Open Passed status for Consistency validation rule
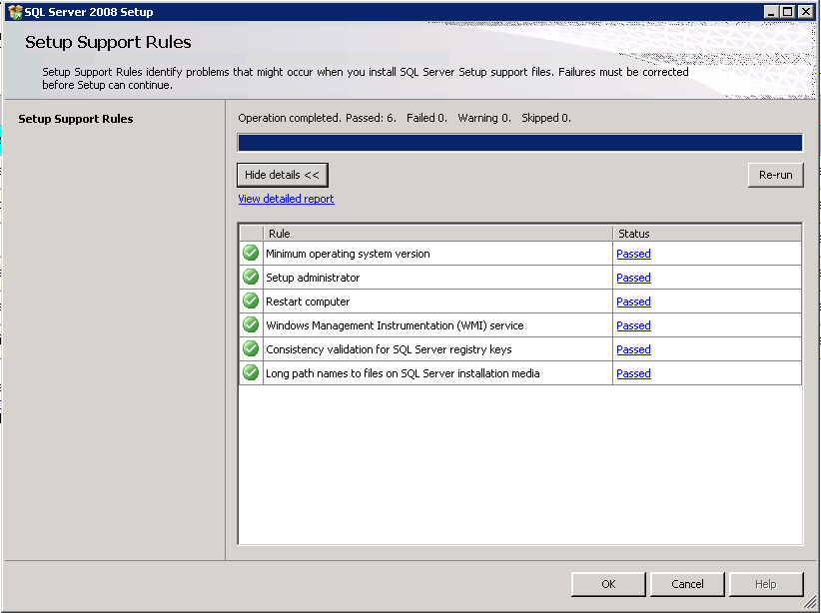Screen dimensions: 821x613 coord(633,349)
